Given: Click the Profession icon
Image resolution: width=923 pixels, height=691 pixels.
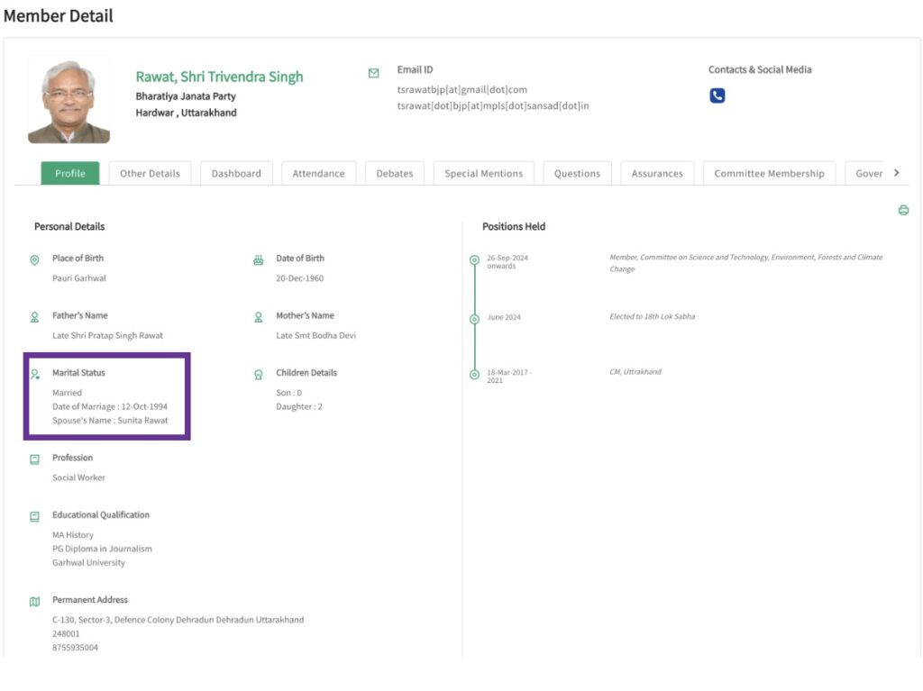Looking at the screenshot, I should pyautogui.click(x=35, y=459).
